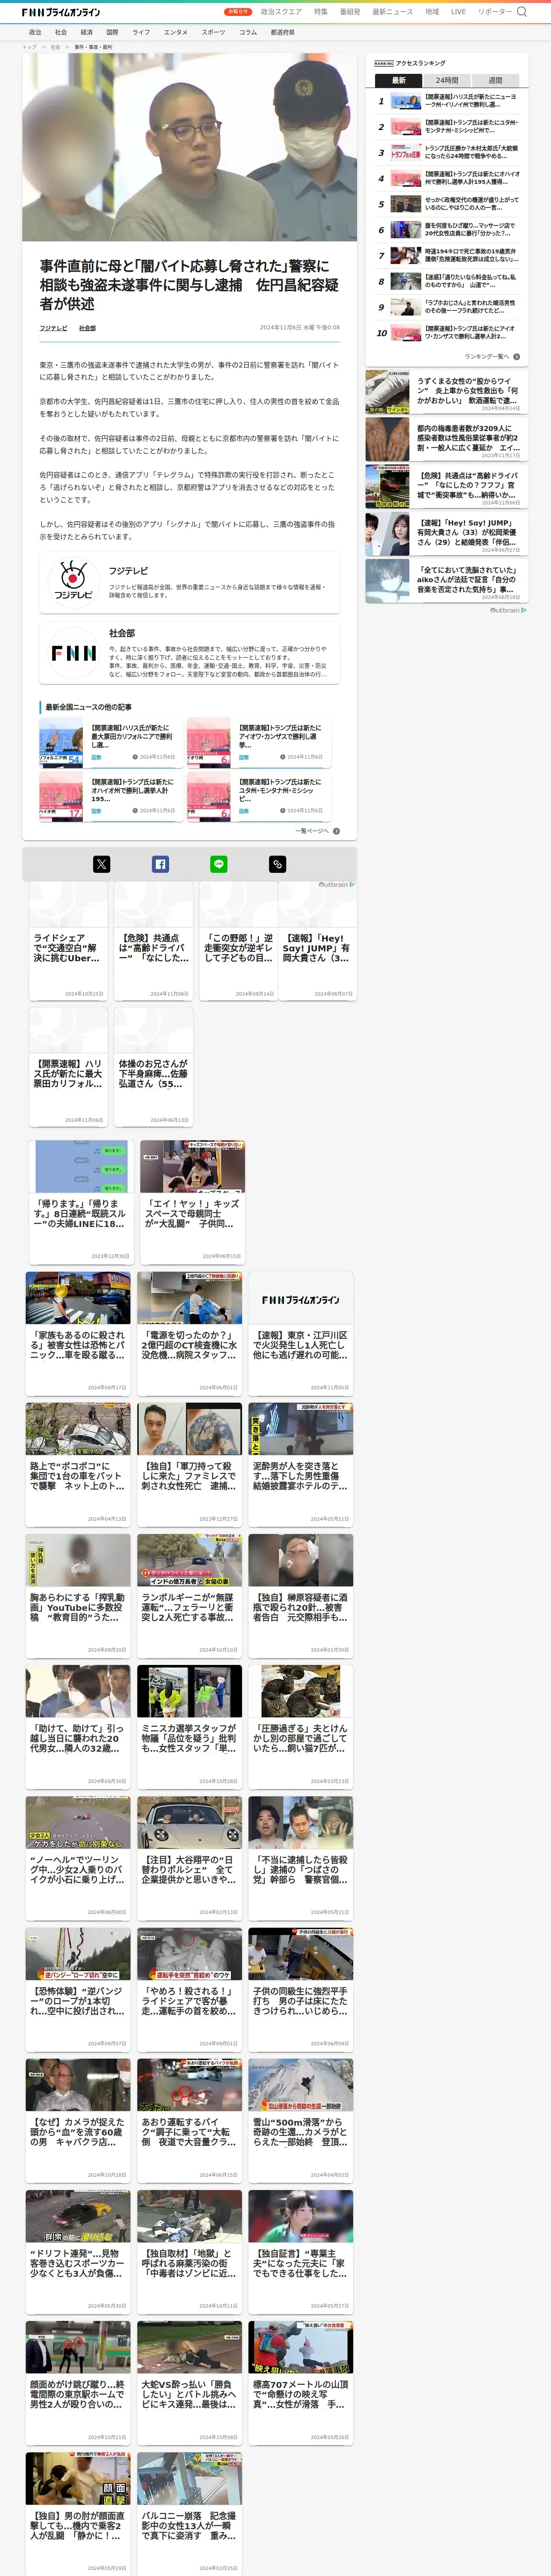Click the トップ breadcrumb link
The height and width of the screenshot is (2576, 551).
coord(29,47)
